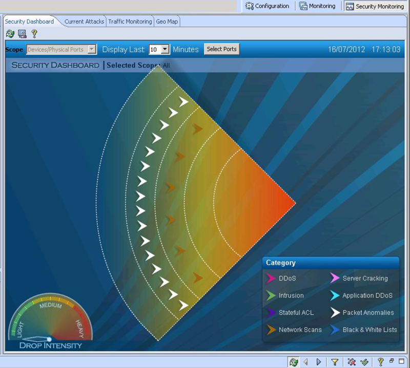The height and width of the screenshot is (368, 410).
Task: Click the Application DDoS cyan arrow icon
Action: 335,295
